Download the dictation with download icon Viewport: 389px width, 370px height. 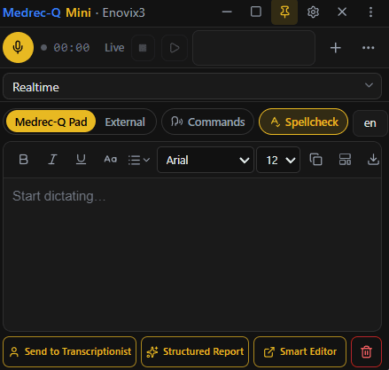[x=373, y=160]
